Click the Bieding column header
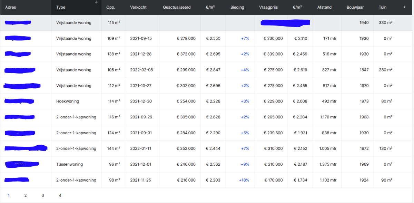 (x=237, y=7)
